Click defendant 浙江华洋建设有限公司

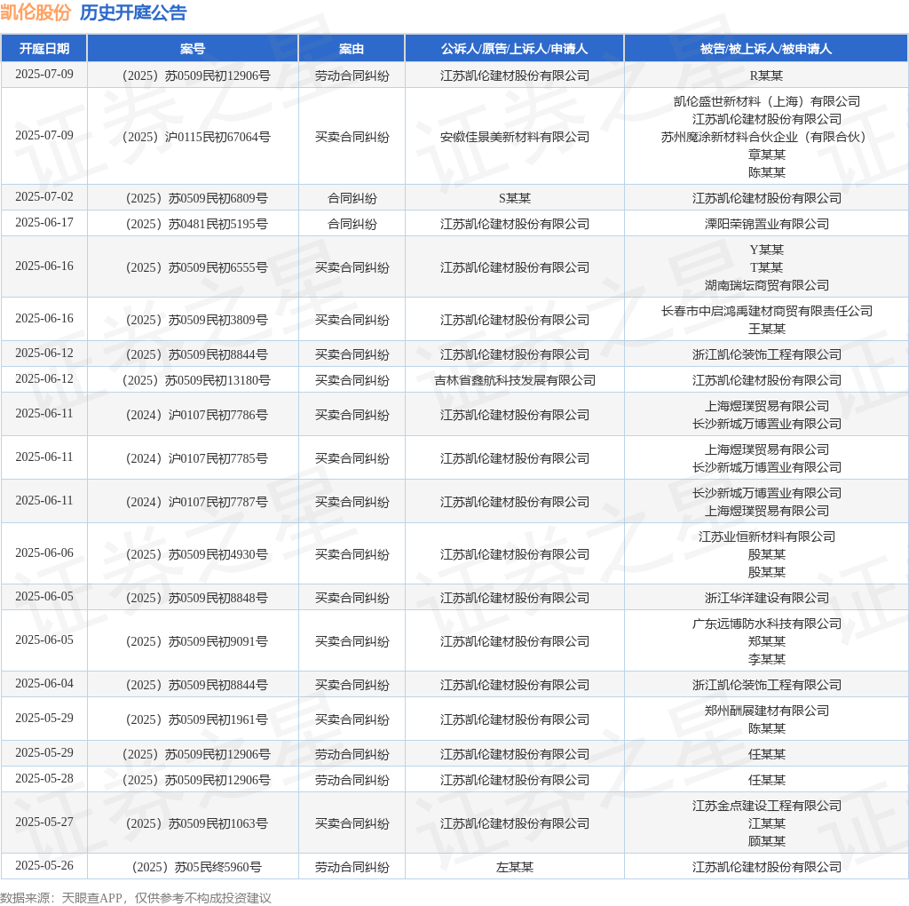[766, 598]
